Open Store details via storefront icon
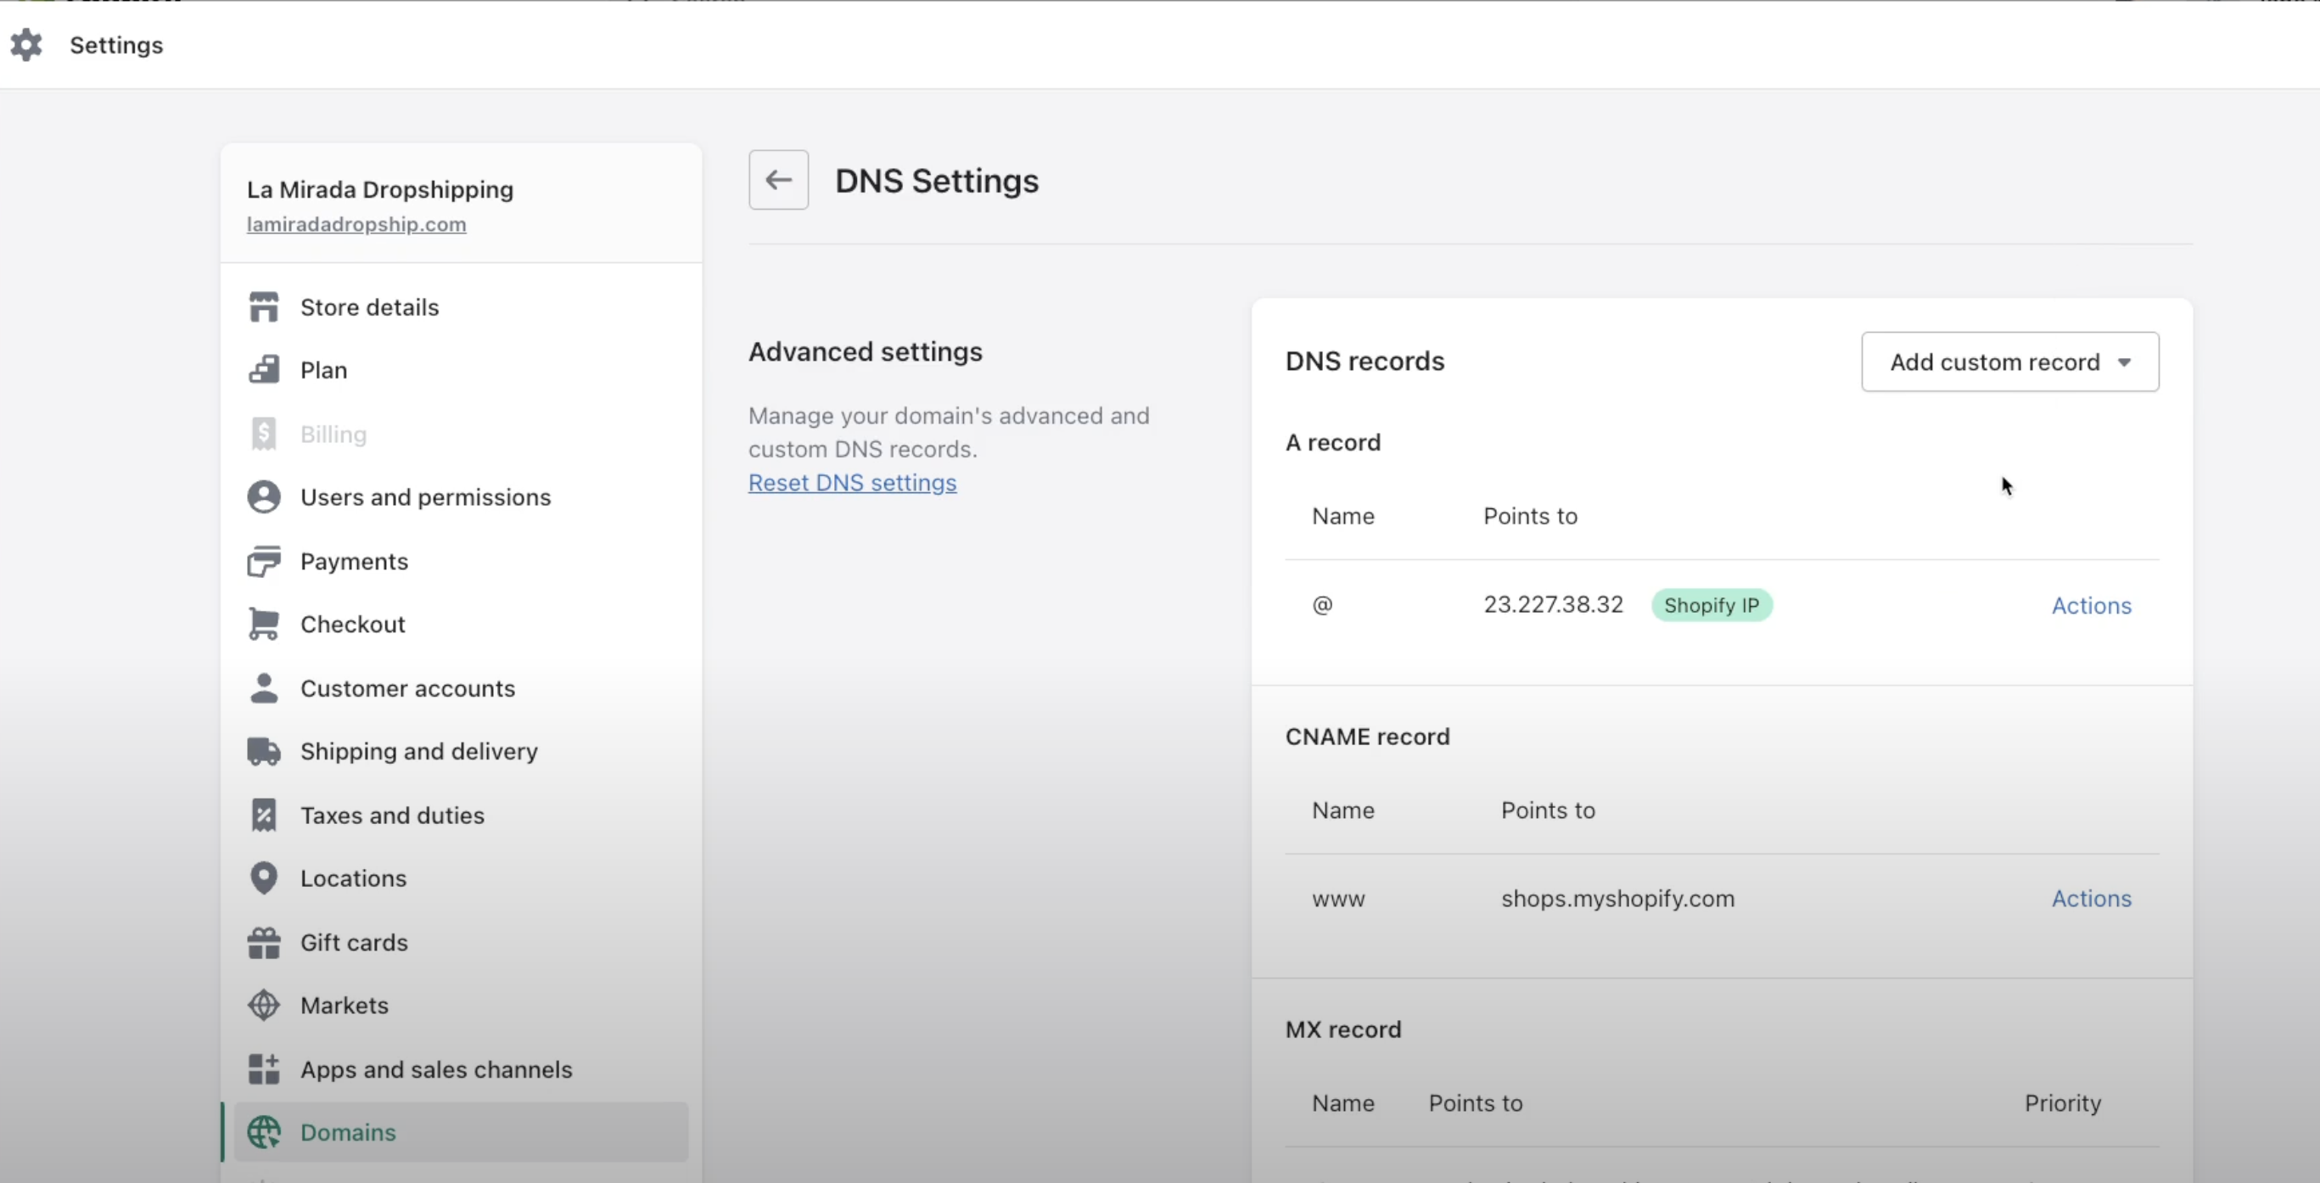Screen dimensions: 2320x1183 pos(264,307)
